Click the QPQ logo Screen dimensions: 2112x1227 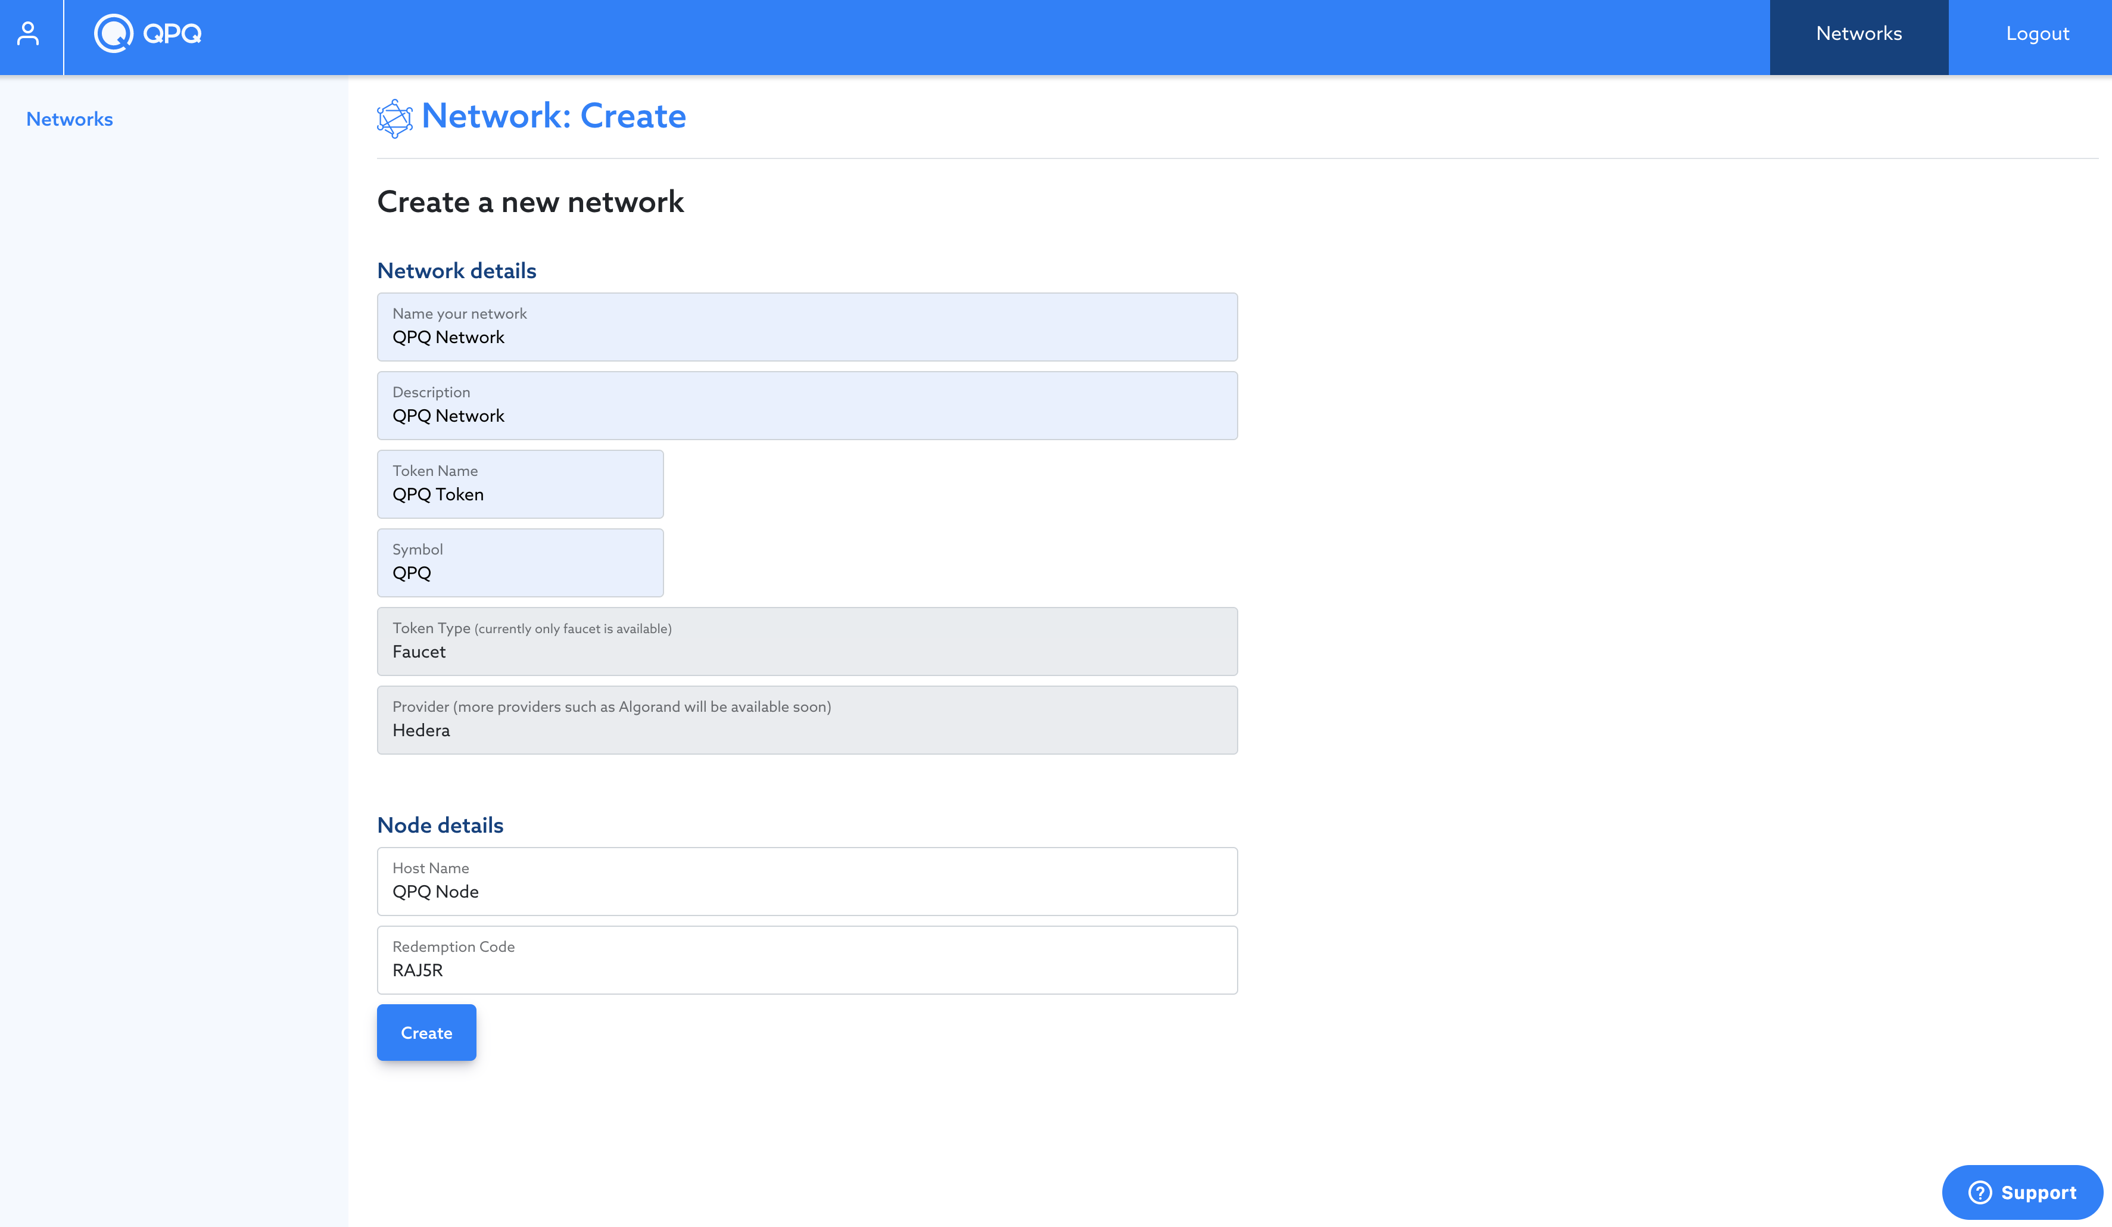coord(148,33)
